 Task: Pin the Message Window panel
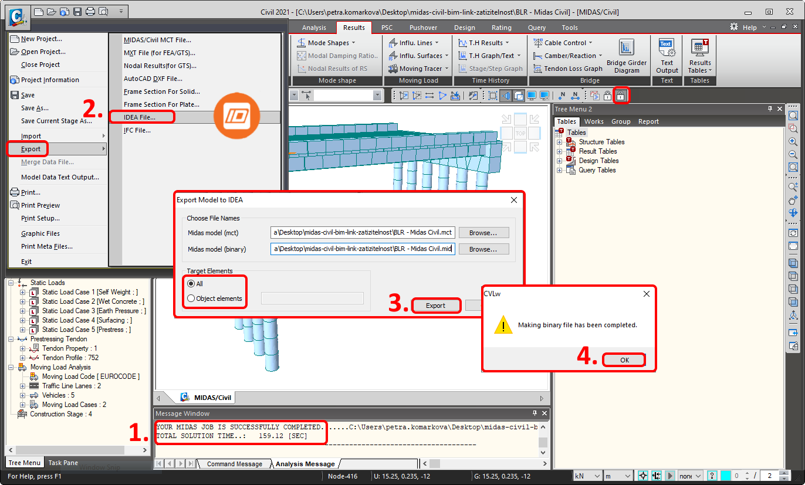535,413
